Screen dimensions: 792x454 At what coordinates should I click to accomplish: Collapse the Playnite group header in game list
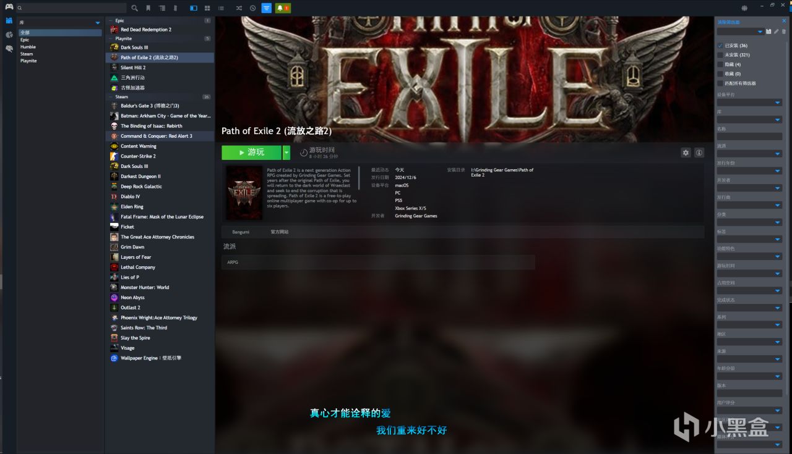(160, 38)
